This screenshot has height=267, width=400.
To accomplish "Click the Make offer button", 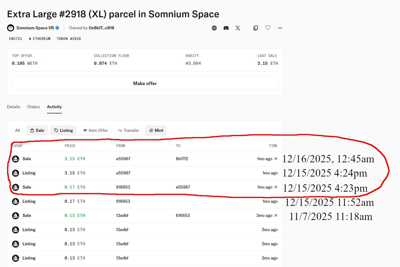I will [x=145, y=83].
